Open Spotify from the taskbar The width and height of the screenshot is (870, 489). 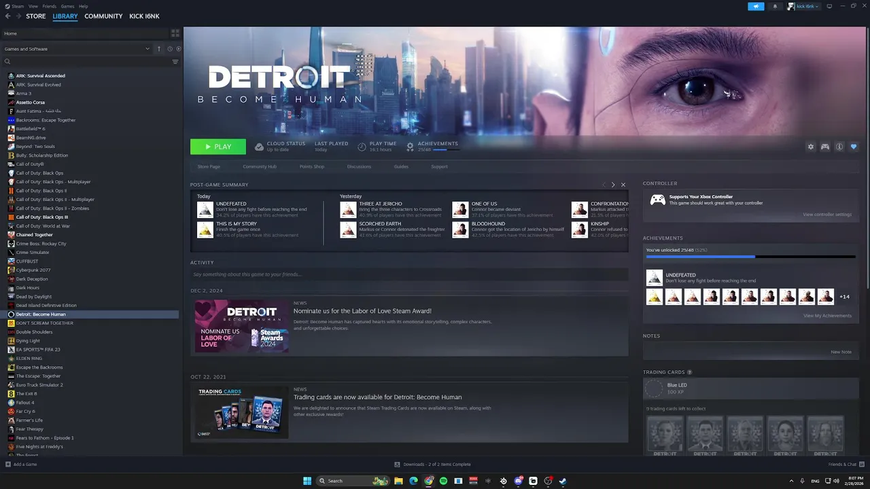coord(443,481)
